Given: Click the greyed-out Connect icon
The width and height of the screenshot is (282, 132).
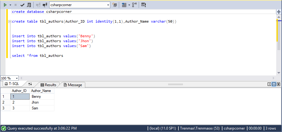Looking at the screenshot, I should coord(38,5).
